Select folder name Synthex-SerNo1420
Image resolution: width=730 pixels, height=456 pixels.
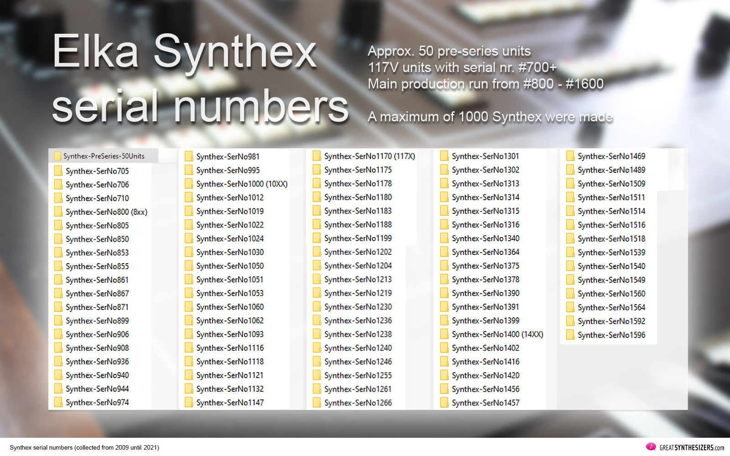(x=485, y=375)
